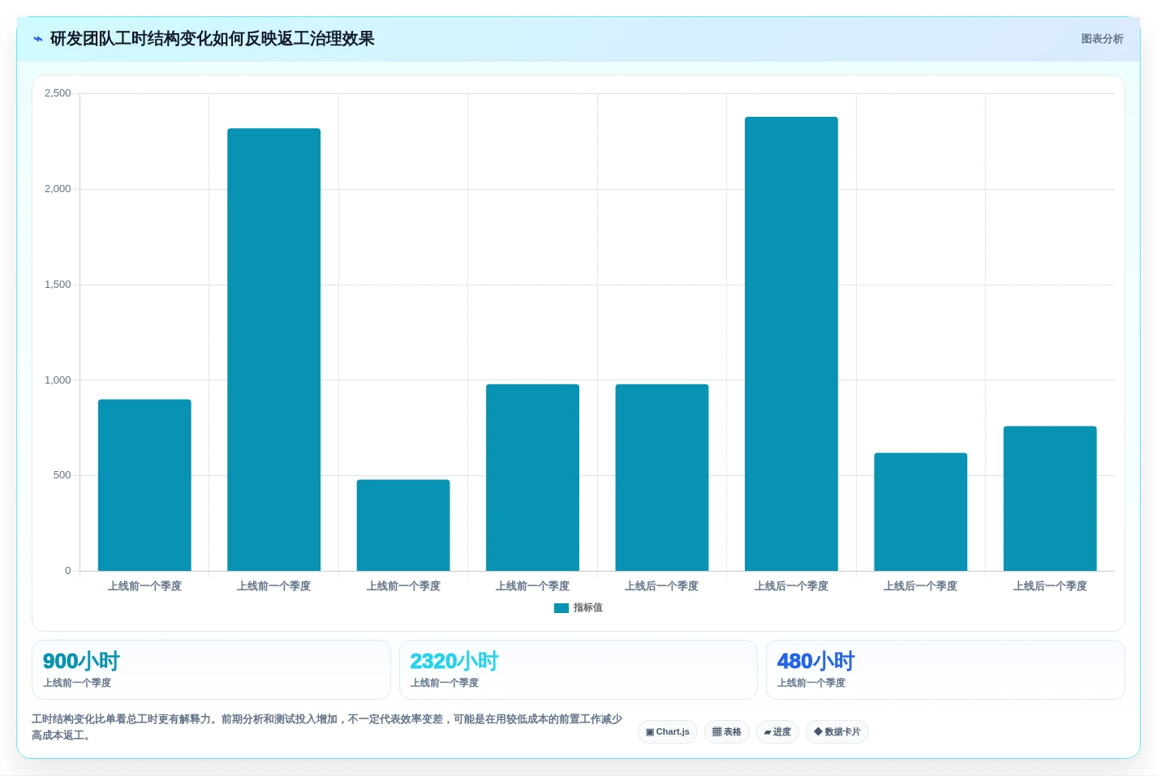The height and width of the screenshot is (776, 1157).
Task: Open the 480小时 data card
Action: pos(945,670)
